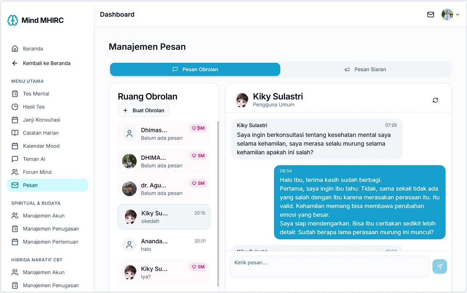Viewport: 467px width, 293px height.
Task: Click the SM heart badge on Dhimas chat
Action: (x=198, y=128)
